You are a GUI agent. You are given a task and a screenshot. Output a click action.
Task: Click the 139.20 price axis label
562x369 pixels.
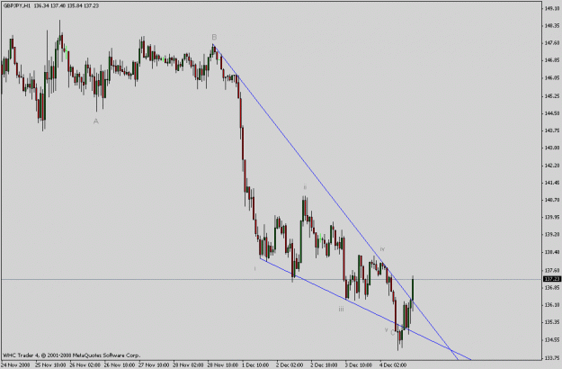pyautogui.click(x=552, y=234)
